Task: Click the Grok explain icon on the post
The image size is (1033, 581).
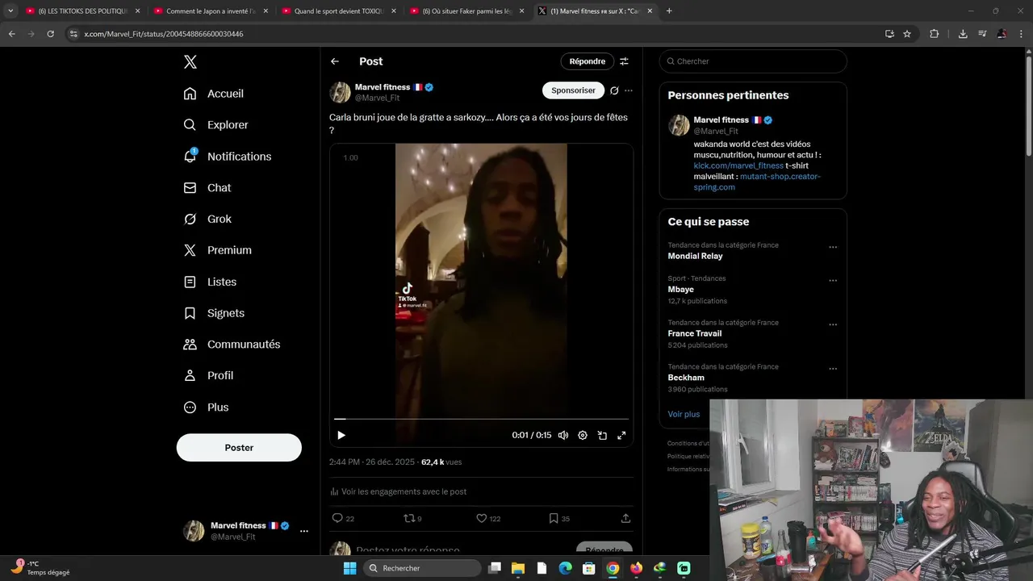Action: click(x=614, y=90)
